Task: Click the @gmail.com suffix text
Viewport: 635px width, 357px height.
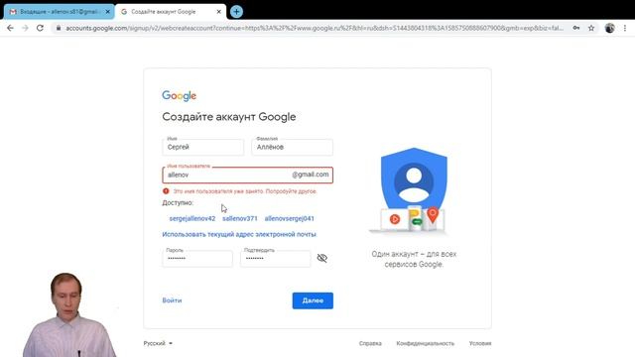Action: (311, 175)
